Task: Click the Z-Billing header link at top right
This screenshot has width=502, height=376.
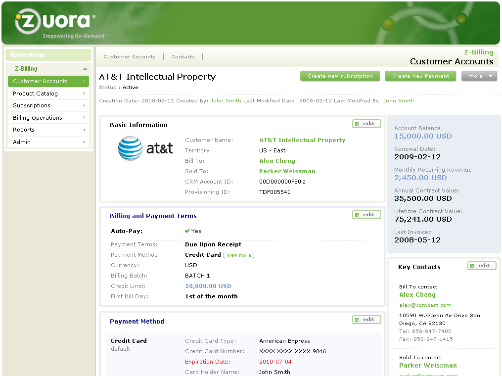Action: [479, 52]
